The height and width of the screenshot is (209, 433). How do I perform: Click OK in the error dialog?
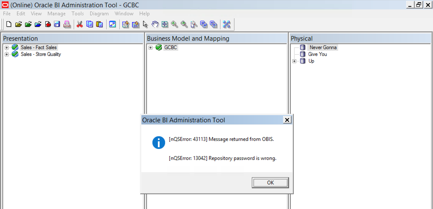click(270, 183)
